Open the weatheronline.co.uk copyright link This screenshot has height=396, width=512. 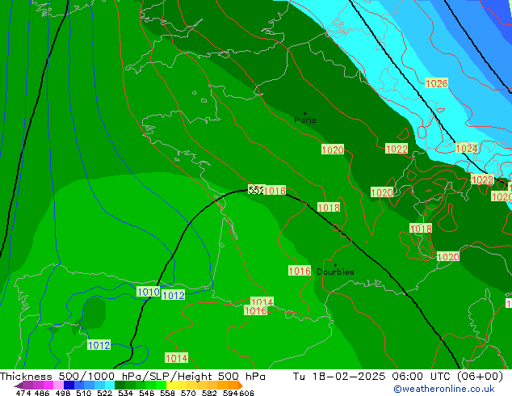[444, 389]
